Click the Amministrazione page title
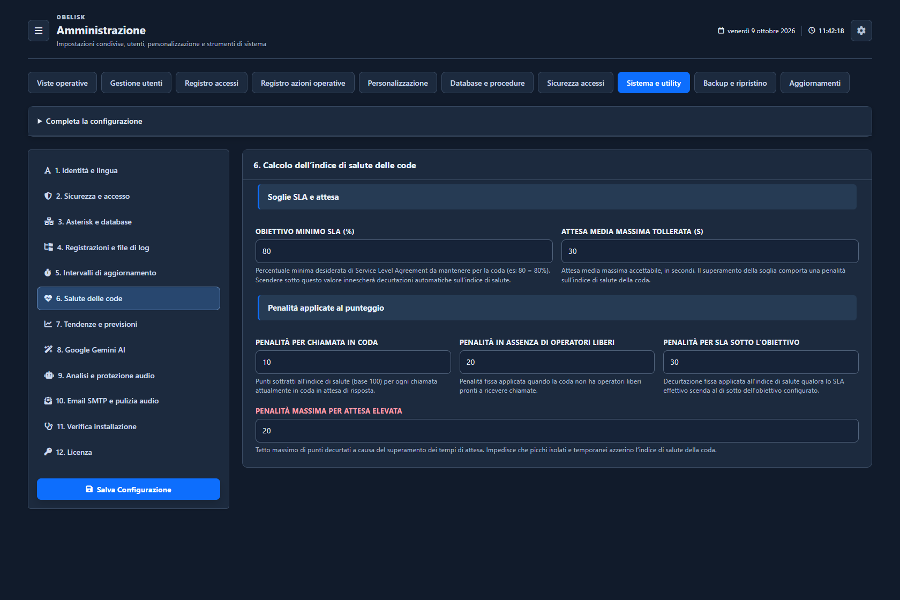The image size is (900, 600). (x=101, y=31)
